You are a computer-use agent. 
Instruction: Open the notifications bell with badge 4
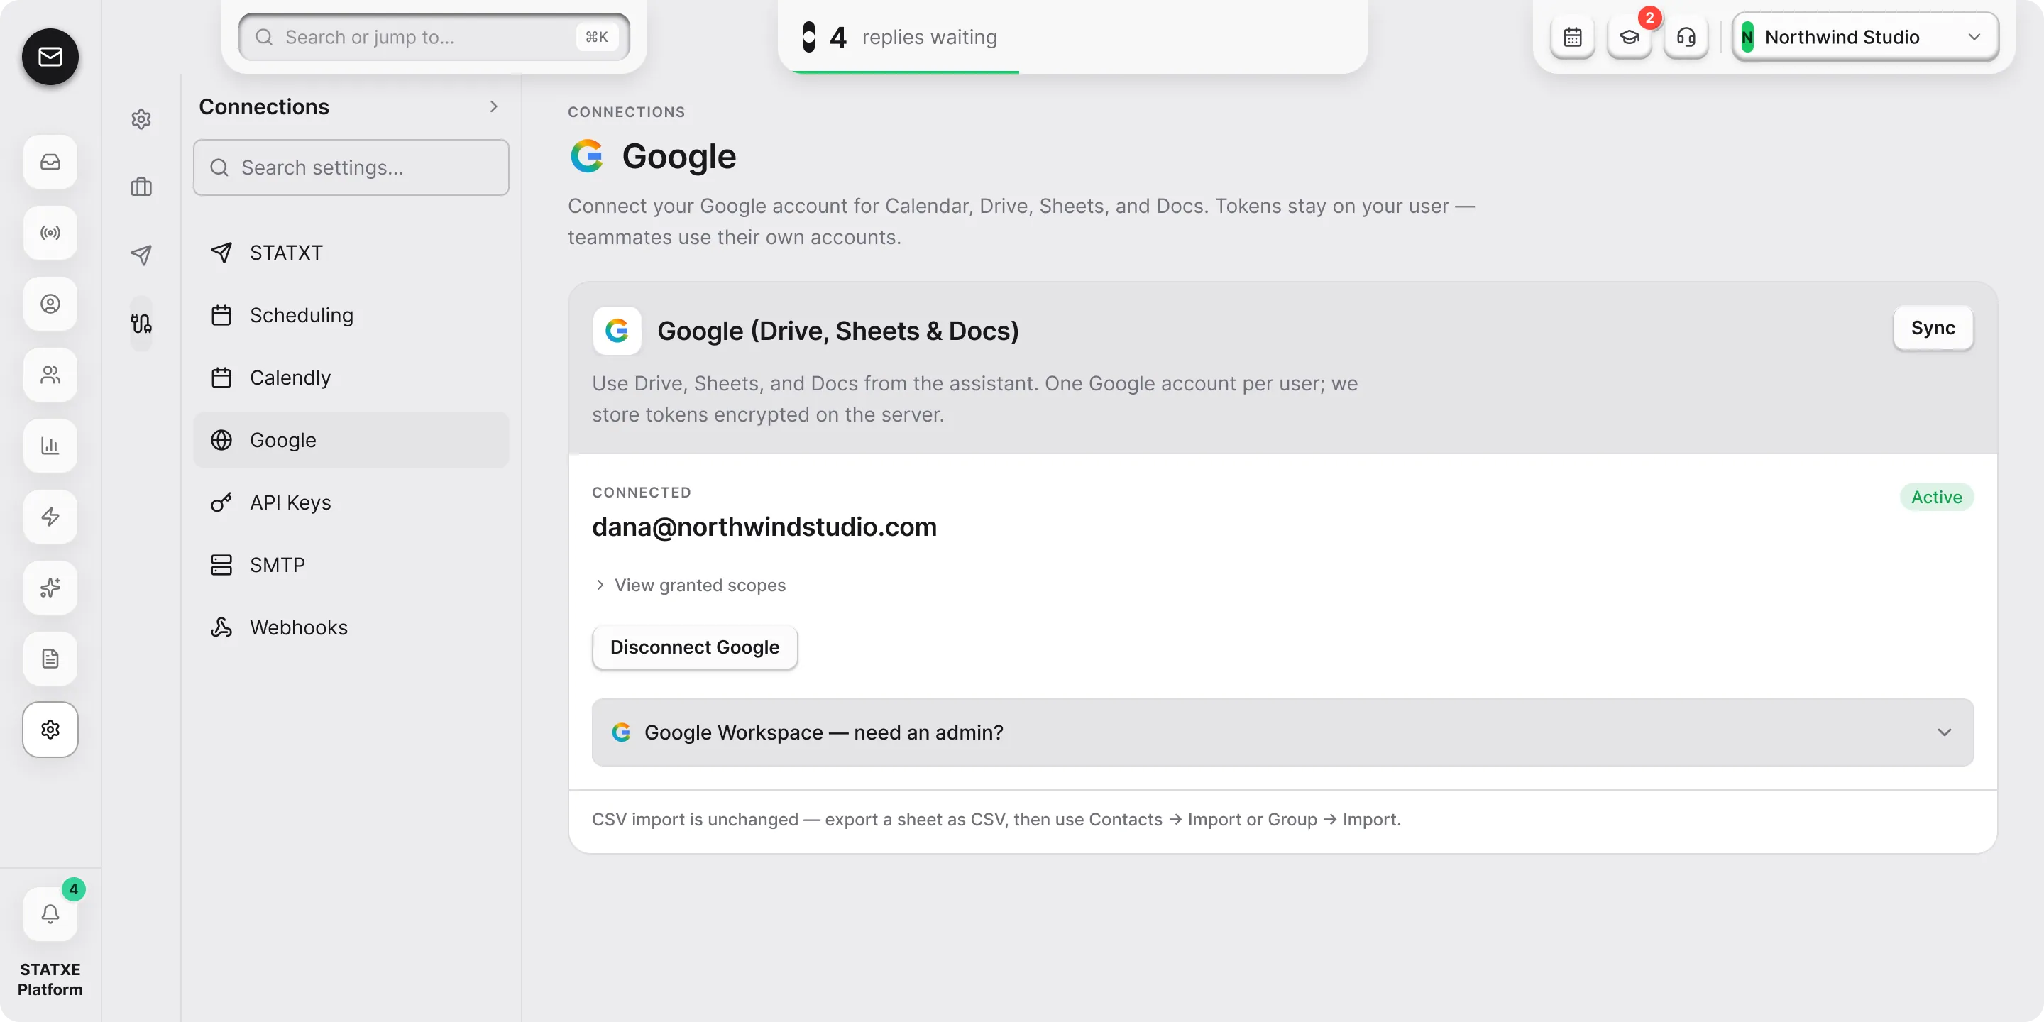pos(50,913)
